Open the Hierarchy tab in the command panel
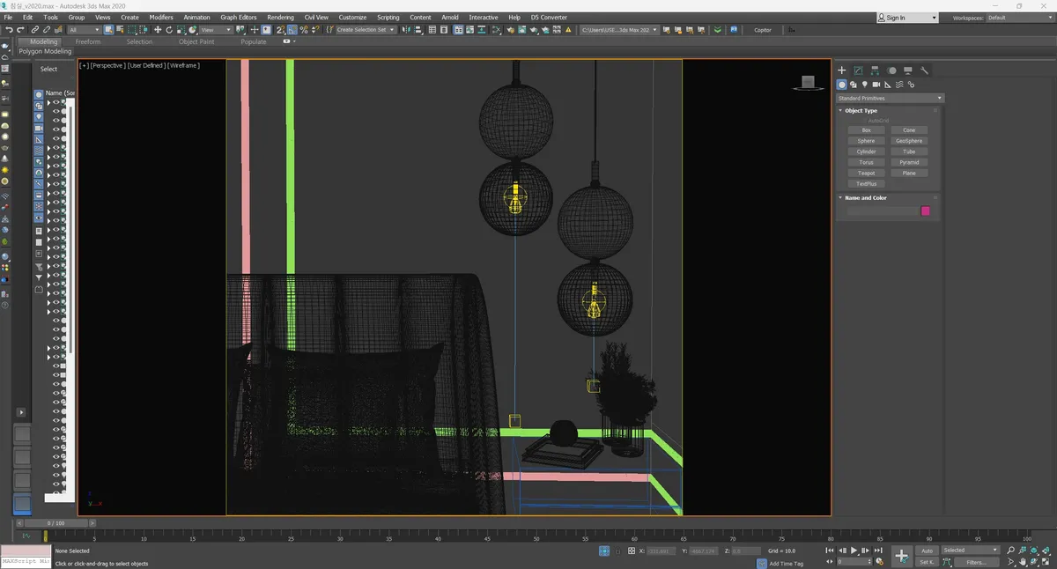The image size is (1057, 569). click(875, 70)
